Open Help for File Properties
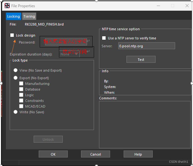 138,154
